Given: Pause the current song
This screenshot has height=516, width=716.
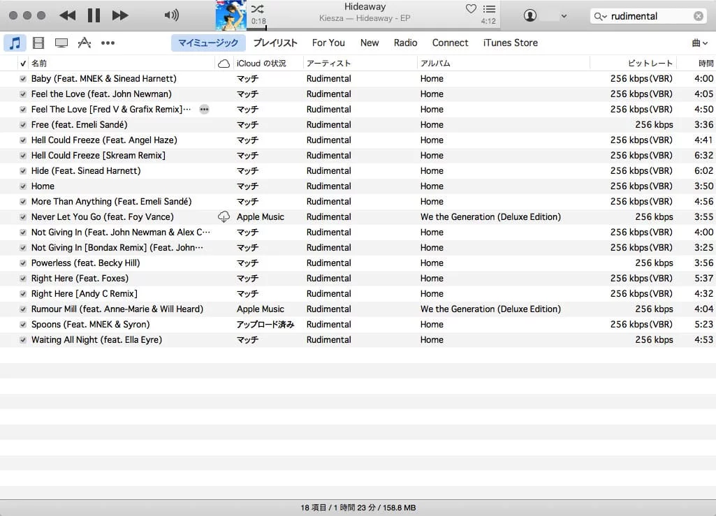Looking at the screenshot, I should [x=94, y=15].
